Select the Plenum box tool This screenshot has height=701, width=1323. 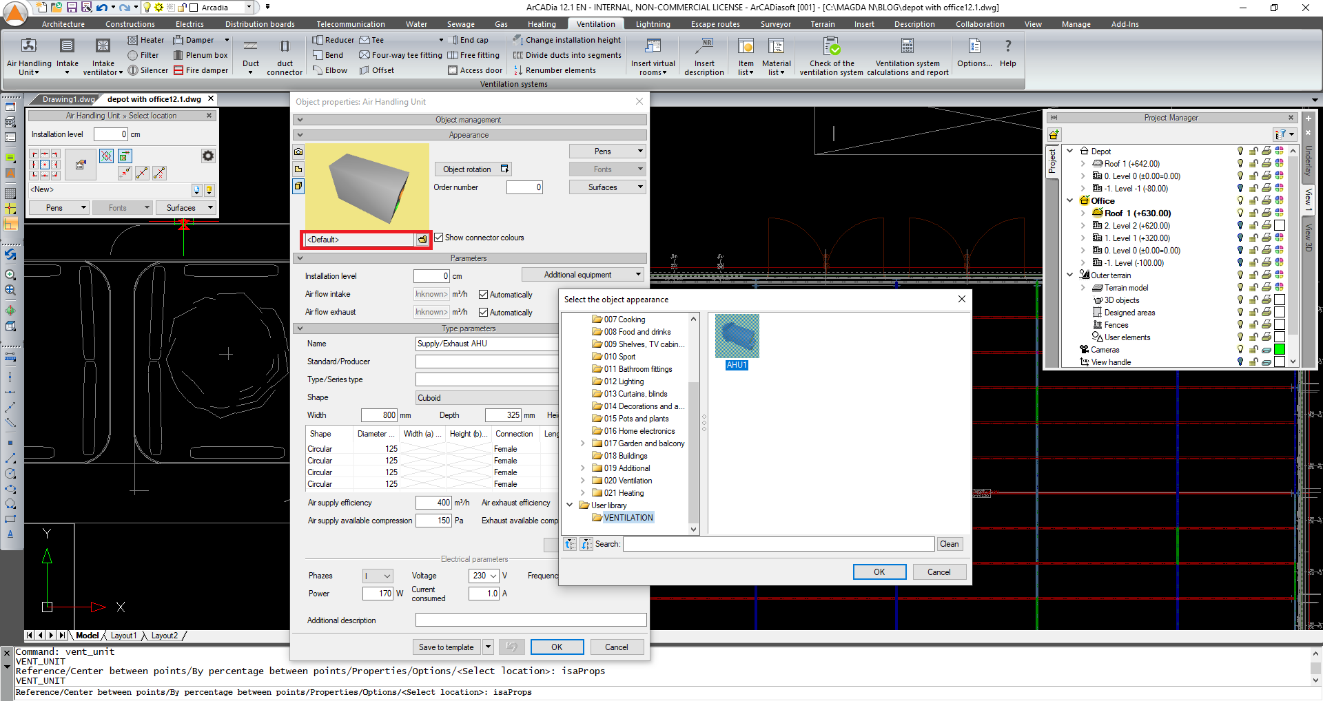(x=201, y=55)
